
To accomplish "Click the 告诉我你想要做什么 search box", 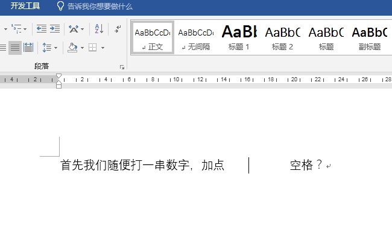I will click(100, 6).
